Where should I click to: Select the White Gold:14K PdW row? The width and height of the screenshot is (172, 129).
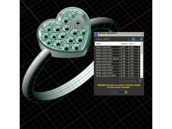[x=118, y=76]
